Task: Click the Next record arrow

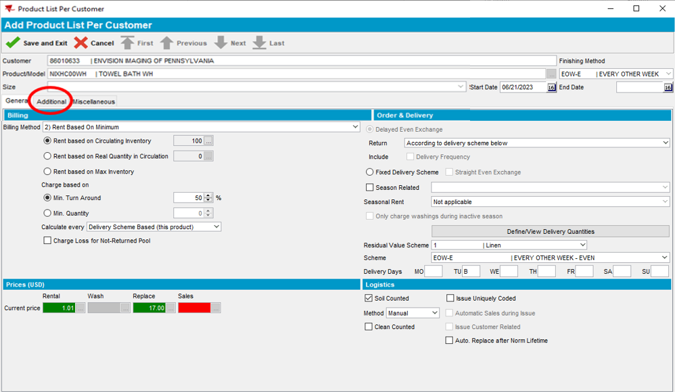Action: [x=220, y=43]
